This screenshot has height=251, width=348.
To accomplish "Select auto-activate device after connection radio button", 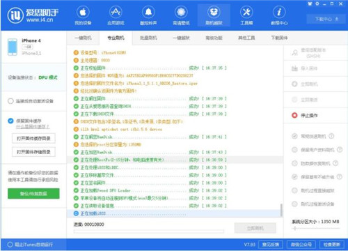I will pos(10,101).
